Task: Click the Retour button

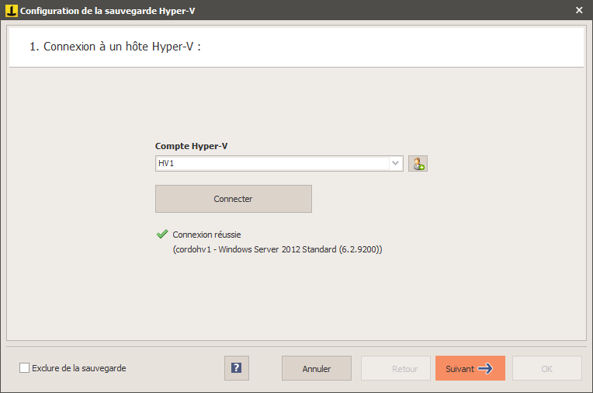Action: (x=396, y=368)
